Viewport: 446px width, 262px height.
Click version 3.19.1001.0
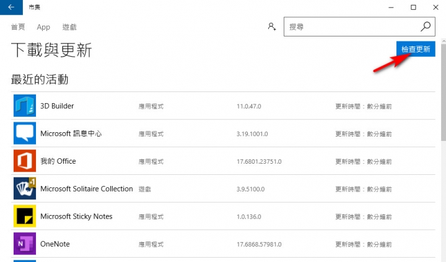click(252, 133)
